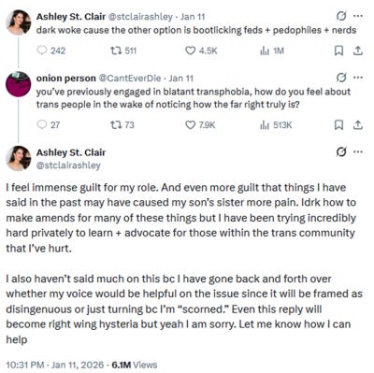
Task: Open the 10:31 PM Jan 11 timestamp
Action: point(55,365)
